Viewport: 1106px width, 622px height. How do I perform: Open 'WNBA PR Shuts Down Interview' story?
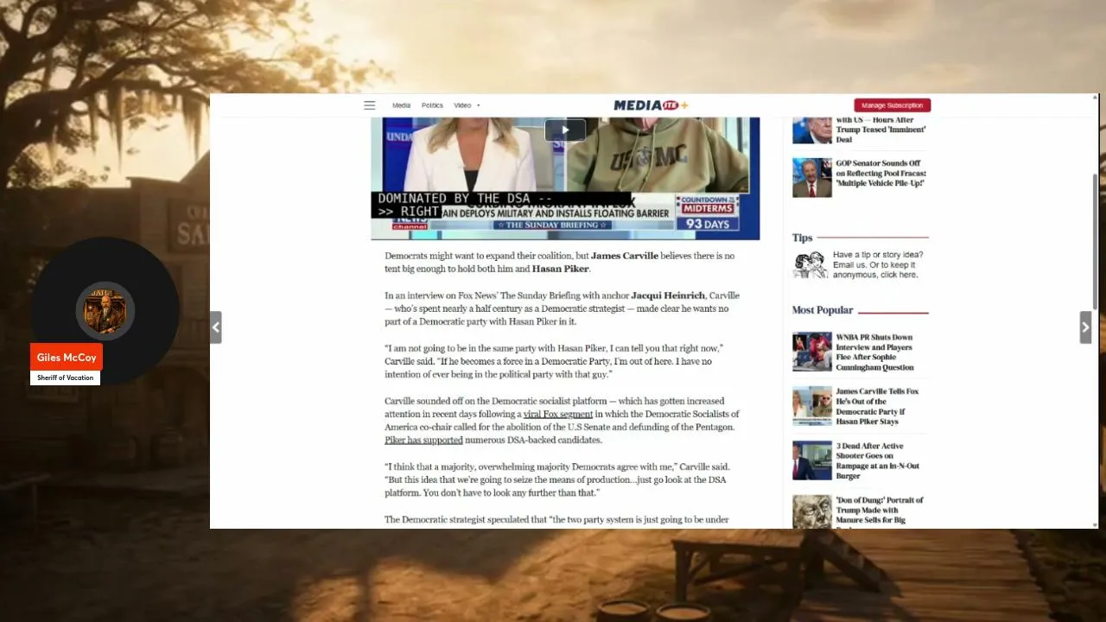(x=874, y=352)
